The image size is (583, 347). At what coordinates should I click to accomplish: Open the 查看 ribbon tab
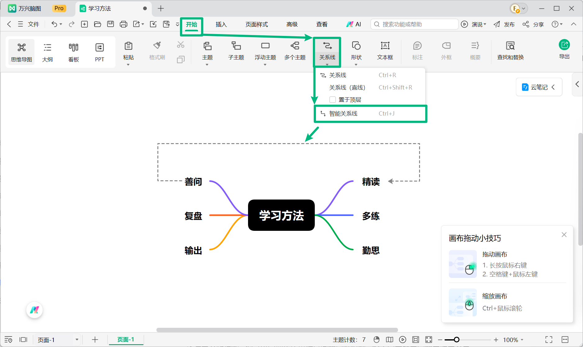click(322, 24)
